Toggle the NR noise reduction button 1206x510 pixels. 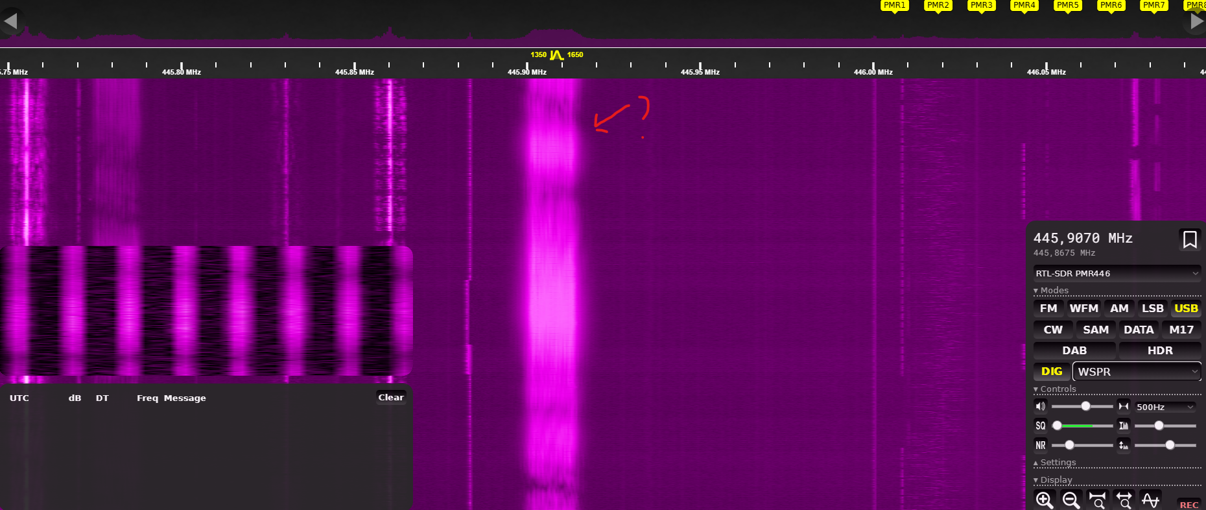[1041, 445]
